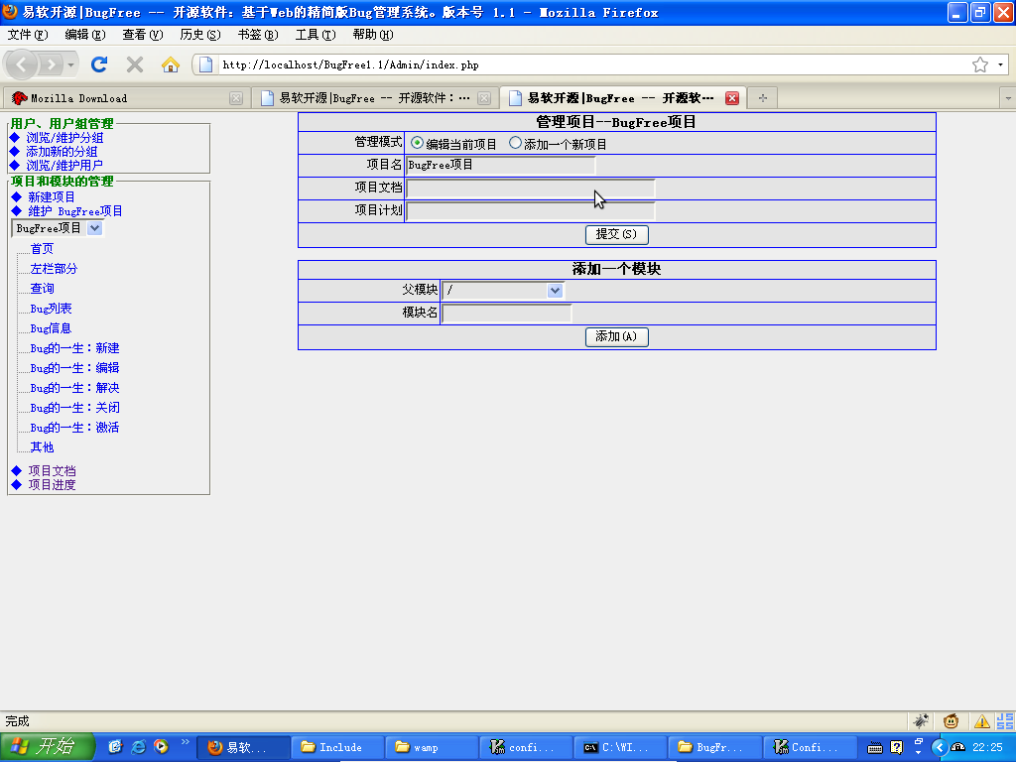The image size is (1016, 762).
Task: Close the middle BugFree tab
Action: 484,98
